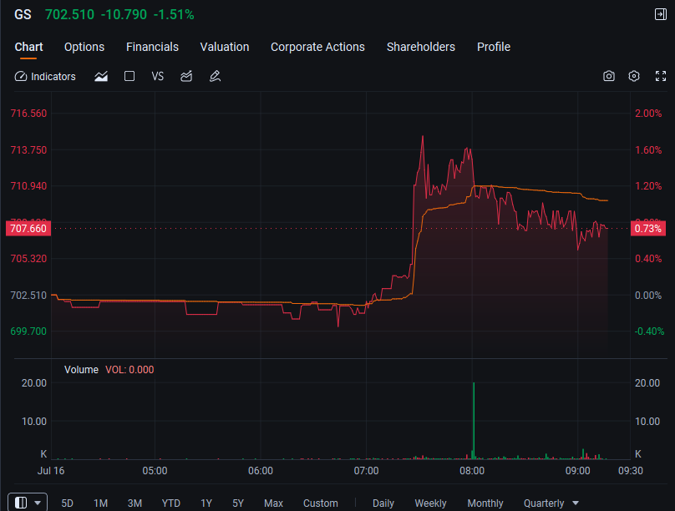Click the 716.560 price axis label
The height and width of the screenshot is (511, 675).
[28, 114]
